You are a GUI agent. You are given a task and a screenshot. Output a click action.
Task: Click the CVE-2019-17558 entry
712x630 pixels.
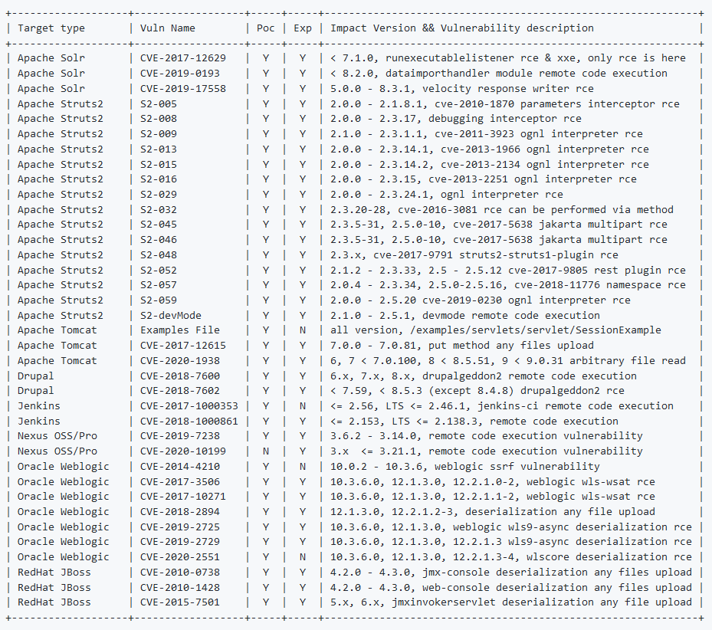[183, 89]
